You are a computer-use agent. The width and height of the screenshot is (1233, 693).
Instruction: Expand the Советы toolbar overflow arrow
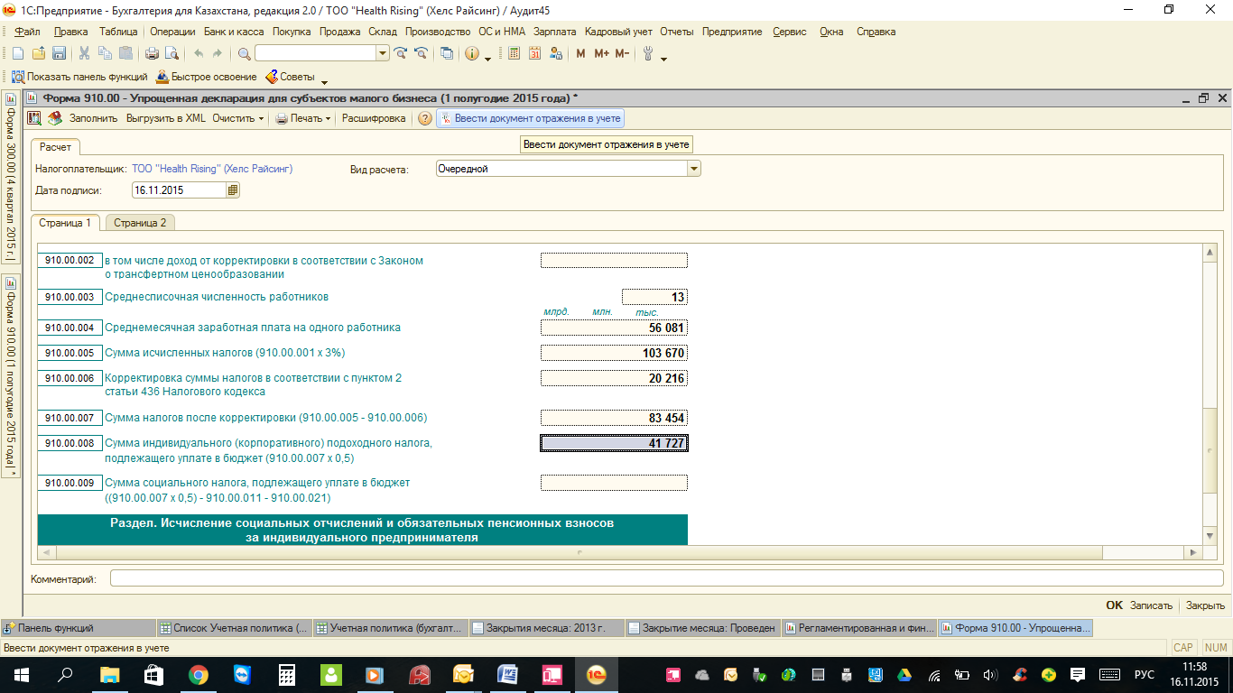[325, 80]
